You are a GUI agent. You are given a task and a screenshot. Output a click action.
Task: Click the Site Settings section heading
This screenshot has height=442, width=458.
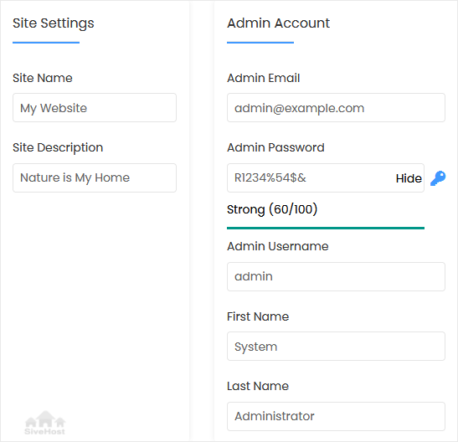pyautogui.click(x=54, y=23)
